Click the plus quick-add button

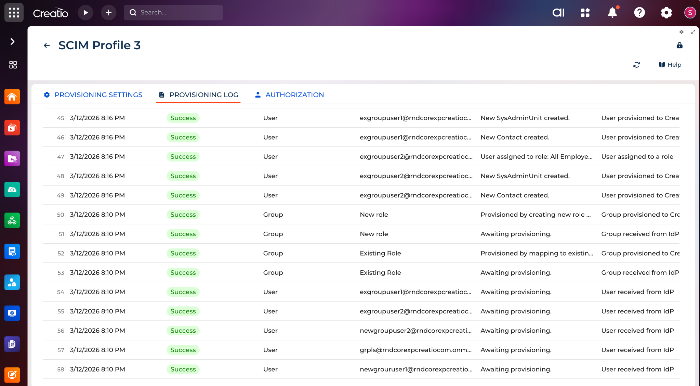[108, 13]
